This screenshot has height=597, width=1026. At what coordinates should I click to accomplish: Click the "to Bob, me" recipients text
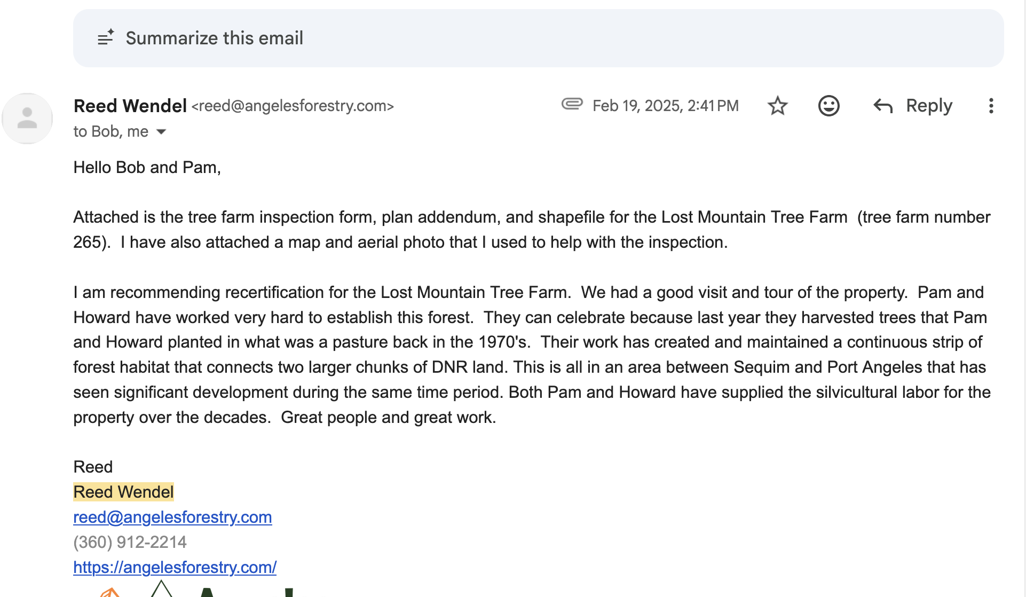[x=111, y=131]
